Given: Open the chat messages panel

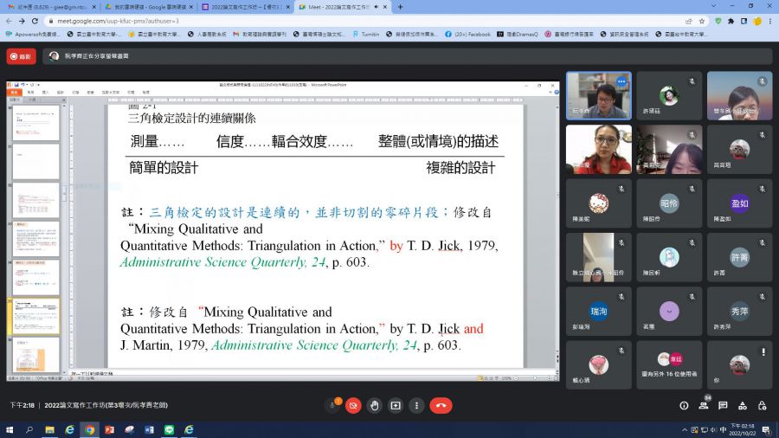Looking at the screenshot, I should coord(724,405).
